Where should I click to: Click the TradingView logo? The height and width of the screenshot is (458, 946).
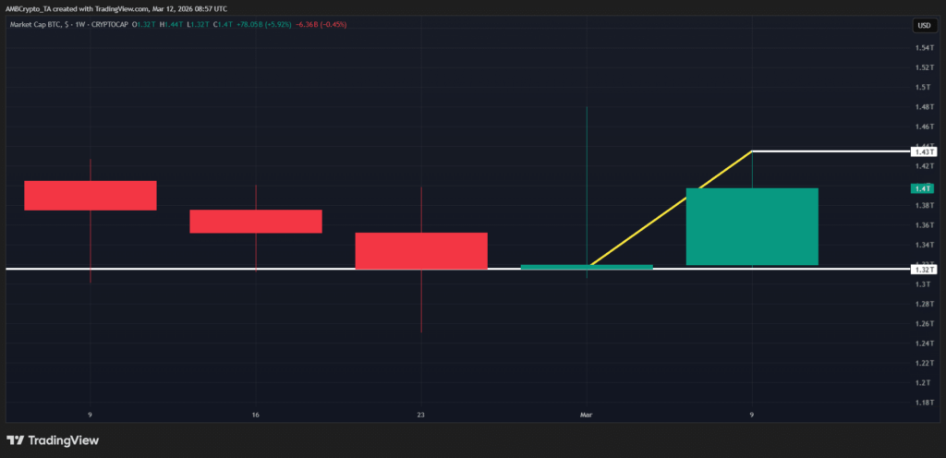pos(53,440)
